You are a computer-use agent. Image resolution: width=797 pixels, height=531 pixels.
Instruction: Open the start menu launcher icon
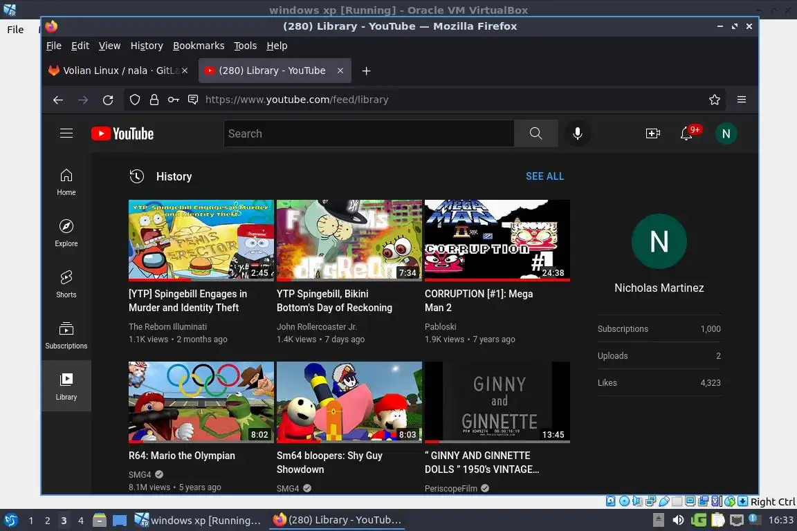(10, 521)
